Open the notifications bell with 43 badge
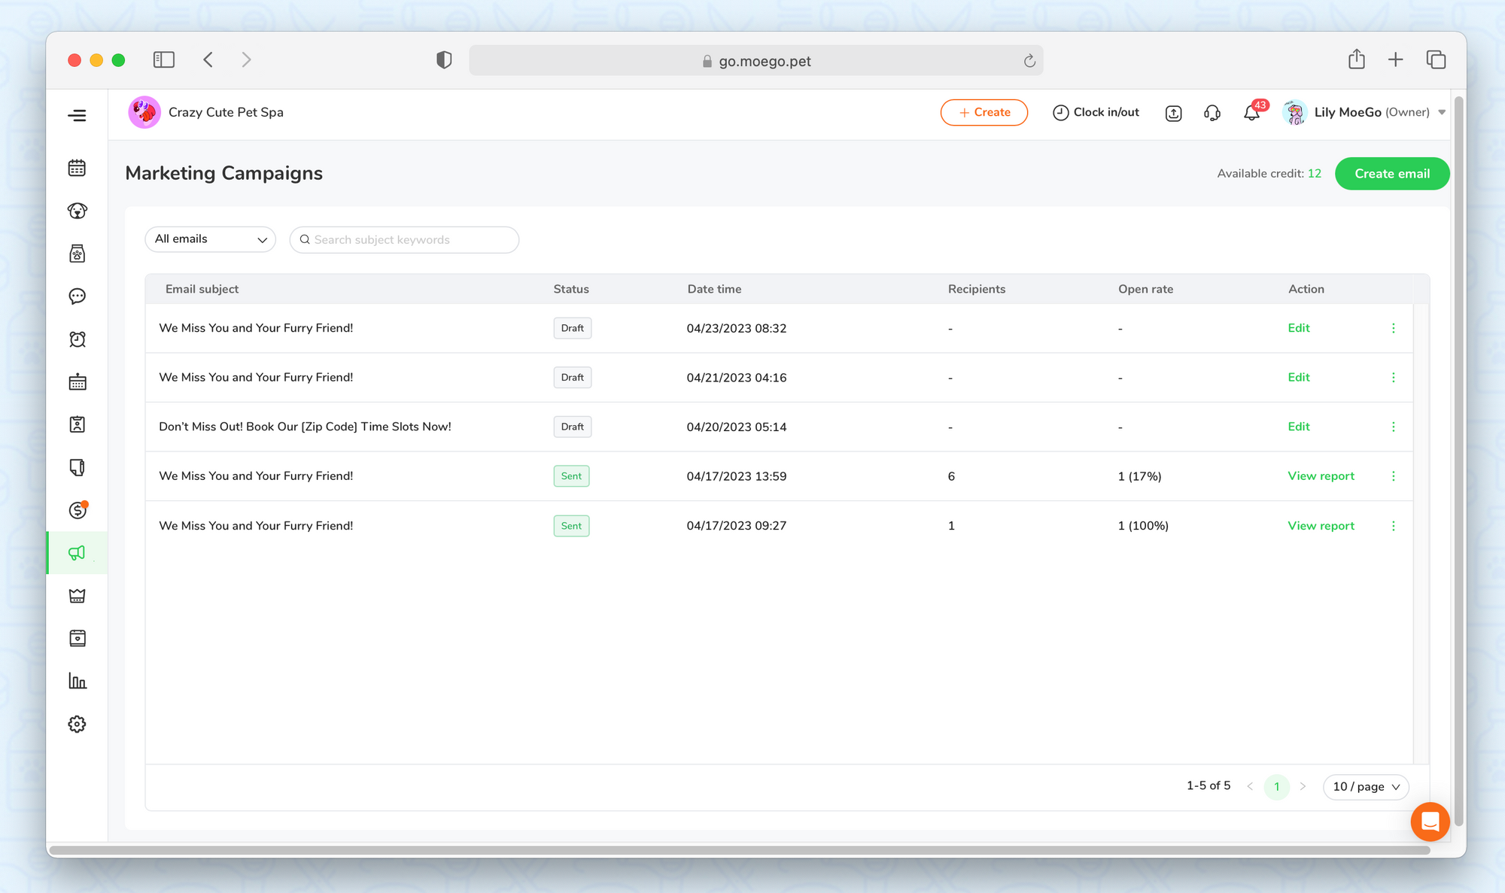The height and width of the screenshot is (893, 1505). (x=1252, y=111)
